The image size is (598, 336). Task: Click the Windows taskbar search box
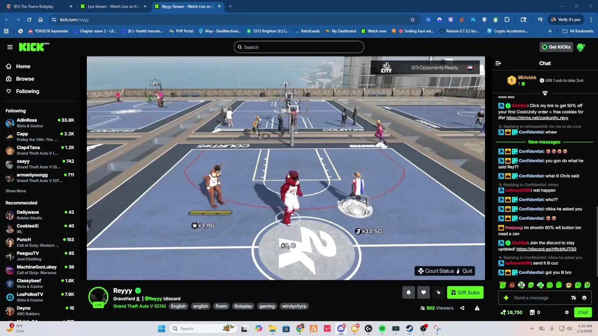coord(203,329)
